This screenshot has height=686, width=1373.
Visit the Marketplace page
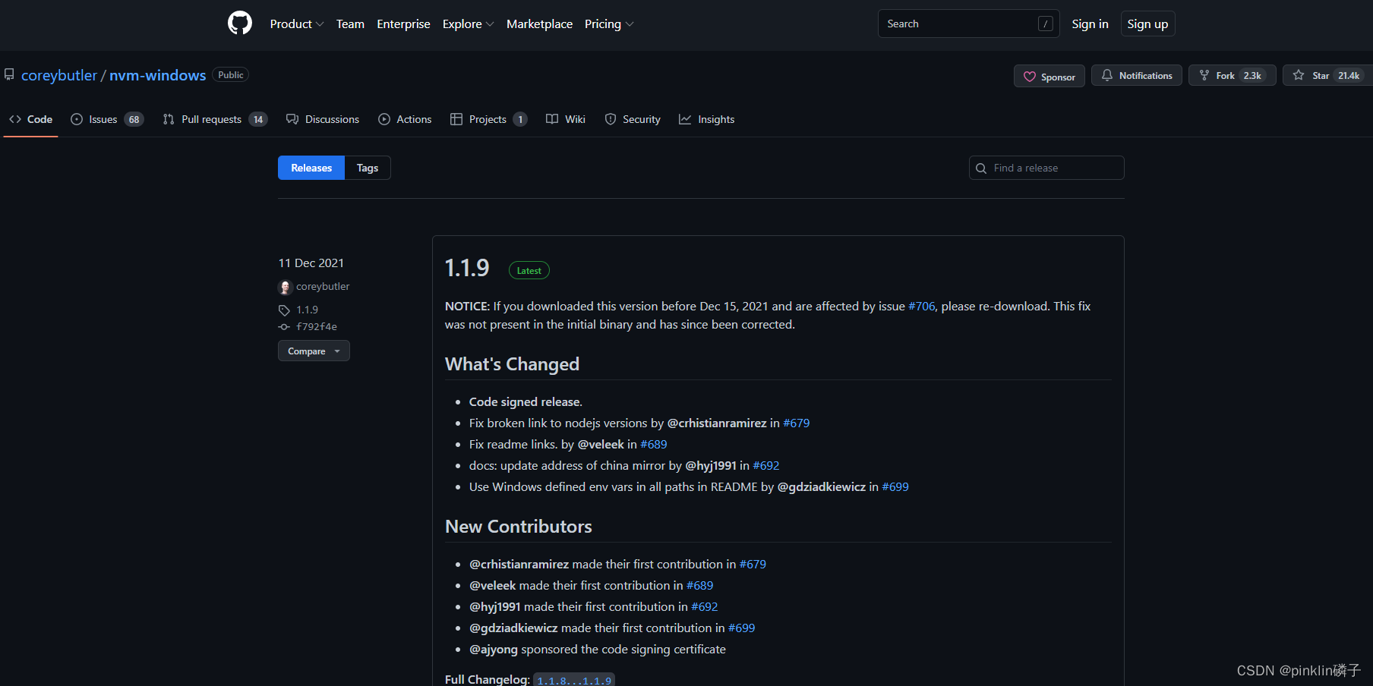(539, 24)
